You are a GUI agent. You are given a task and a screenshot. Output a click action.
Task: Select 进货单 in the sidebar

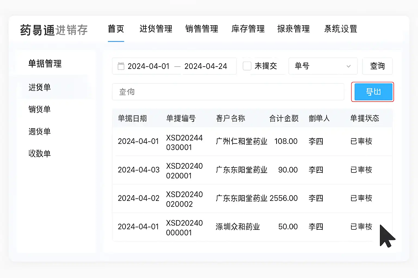[x=40, y=87]
